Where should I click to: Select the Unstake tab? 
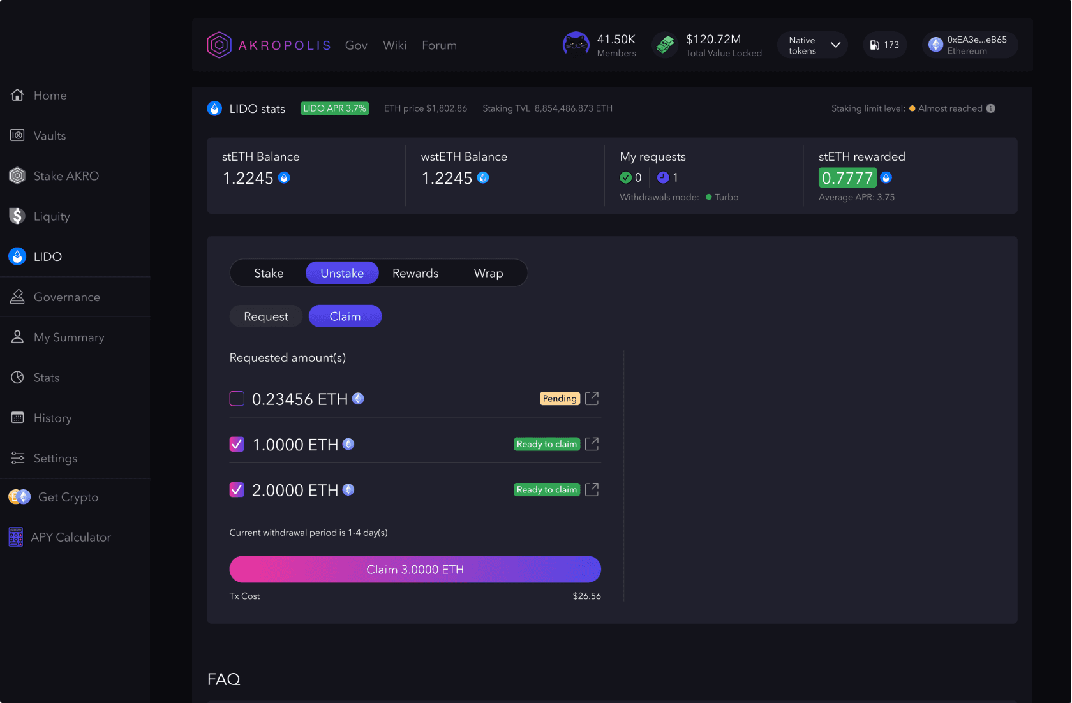click(x=342, y=273)
